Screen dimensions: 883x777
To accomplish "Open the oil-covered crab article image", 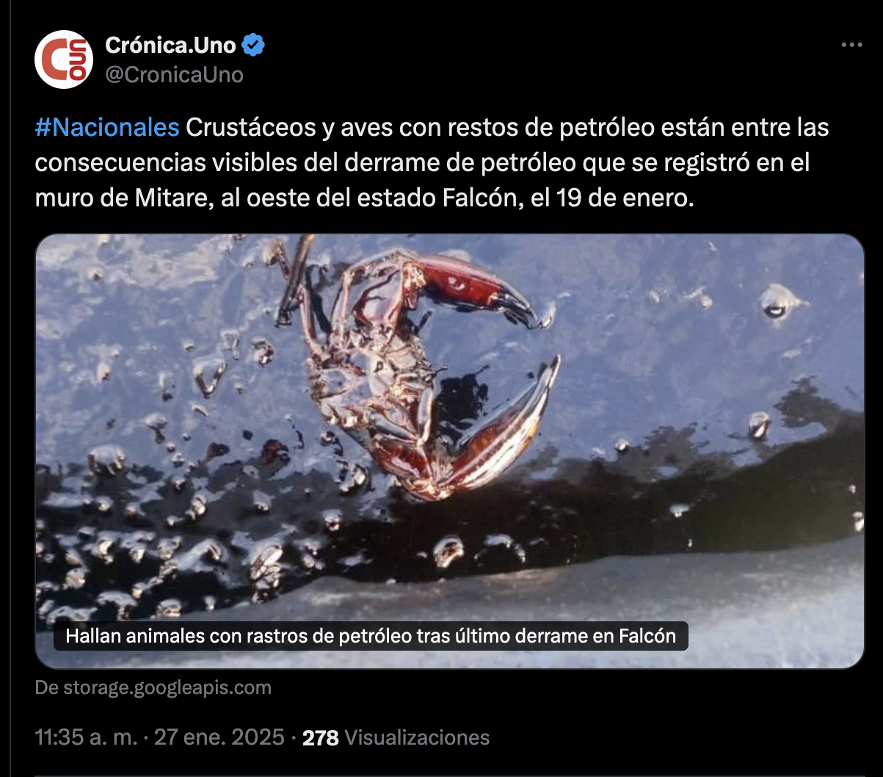I will click(x=450, y=451).
